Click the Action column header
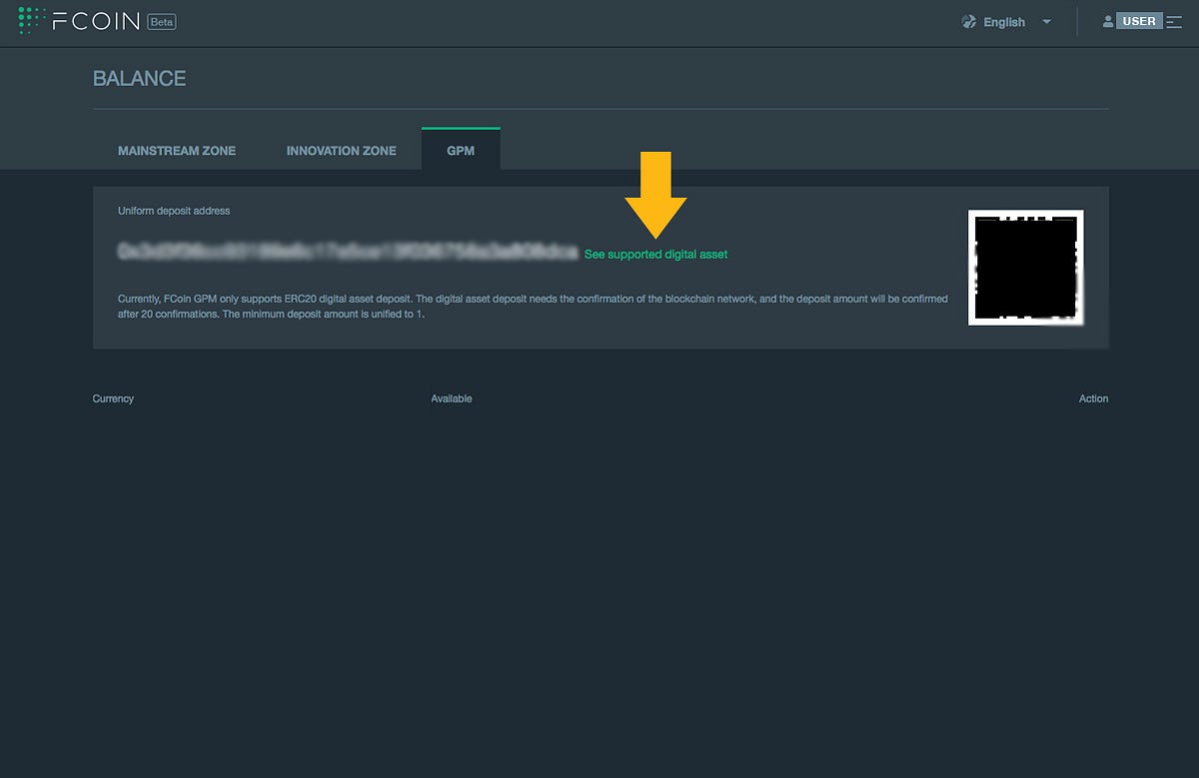 pos(1093,398)
